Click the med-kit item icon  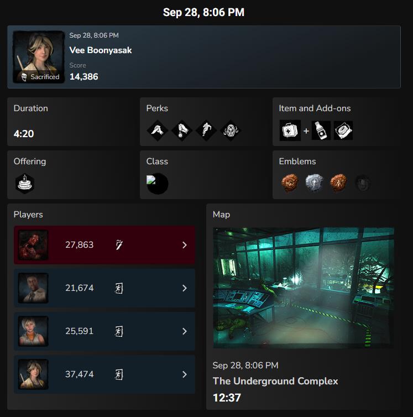[x=290, y=131]
